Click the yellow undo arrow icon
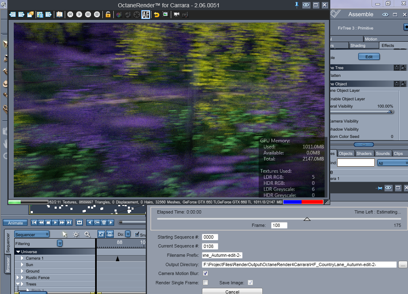The height and width of the screenshot is (294, 408). tap(156, 15)
